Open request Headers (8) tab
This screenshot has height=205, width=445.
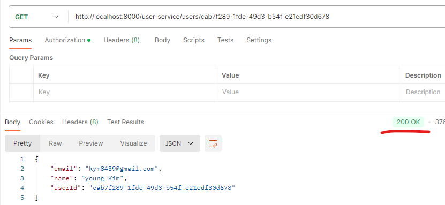(122, 40)
